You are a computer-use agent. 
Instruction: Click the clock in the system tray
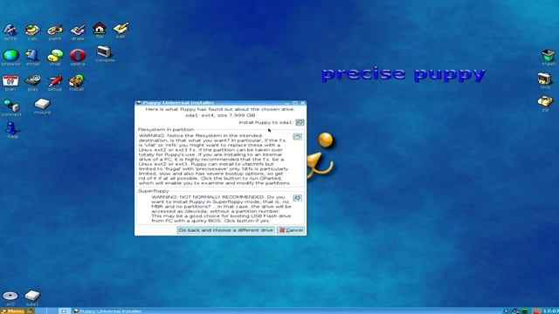550,311
